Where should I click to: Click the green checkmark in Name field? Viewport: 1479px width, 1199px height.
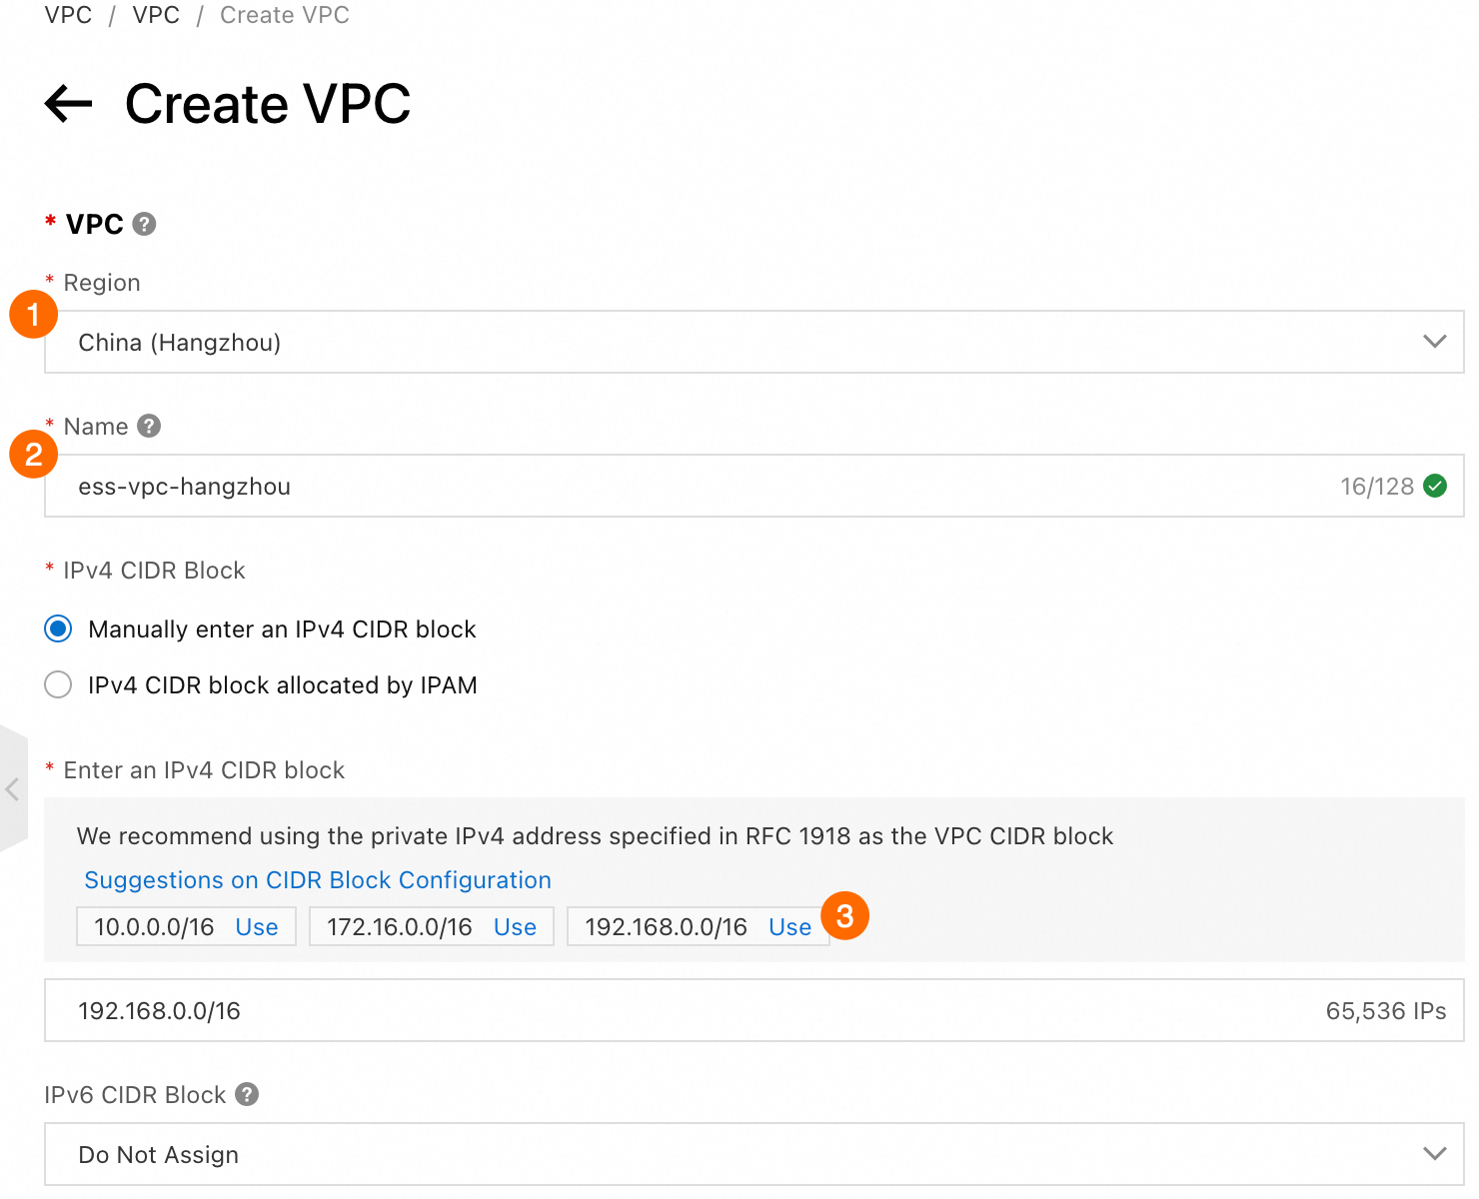click(1435, 486)
